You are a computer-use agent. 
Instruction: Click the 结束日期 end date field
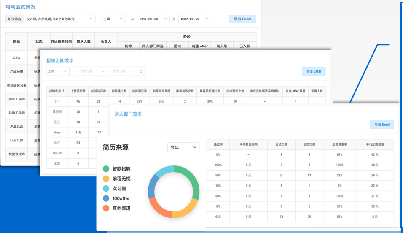[119, 71]
